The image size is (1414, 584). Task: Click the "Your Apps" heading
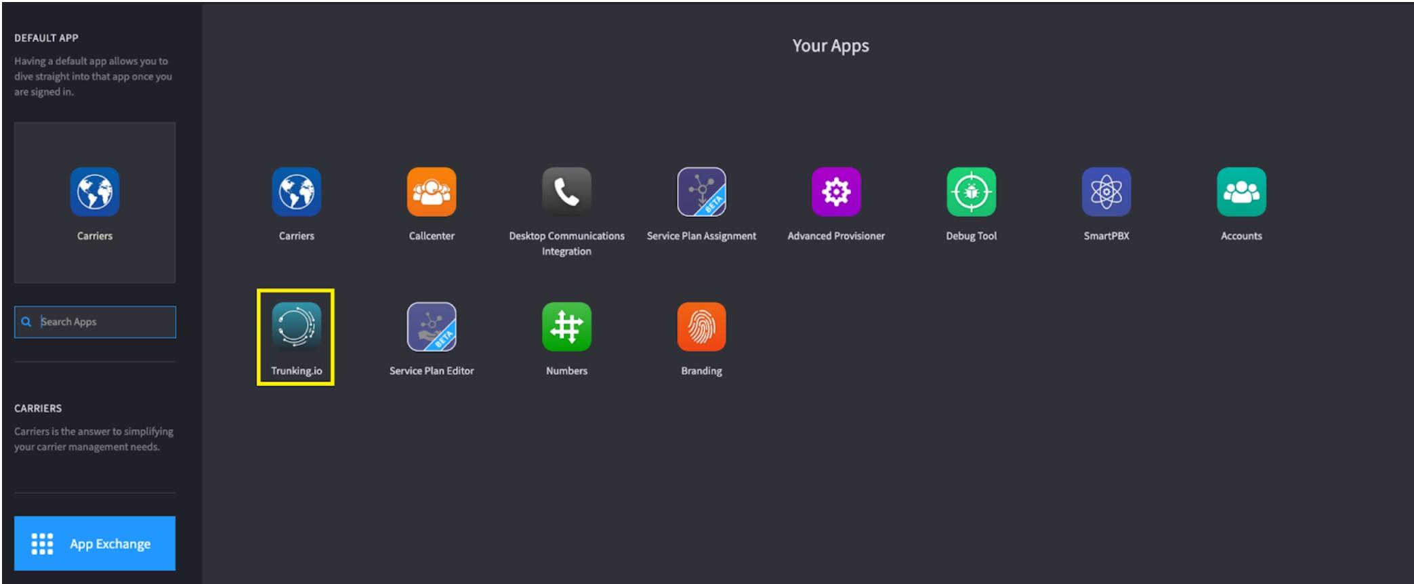(830, 46)
